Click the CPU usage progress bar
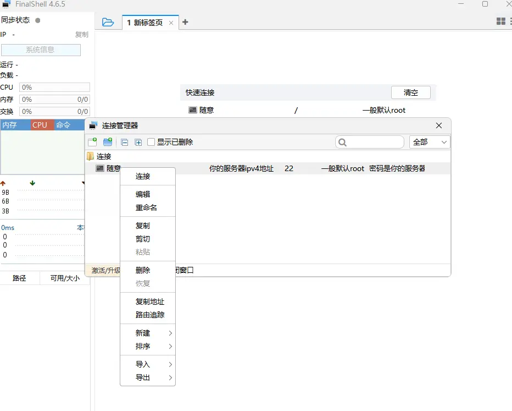Image resolution: width=512 pixels, height=411 pixels. tap(54, 87)
